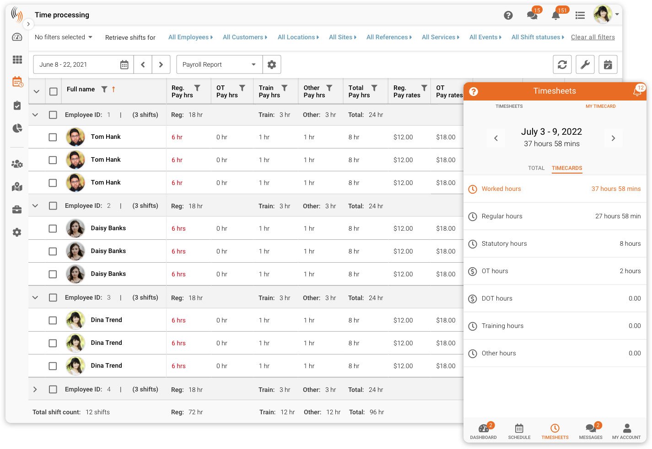Open DASHBOARD in bottom navigation
652x449 pixels.
pyautogui.click(x=483, y=431)
